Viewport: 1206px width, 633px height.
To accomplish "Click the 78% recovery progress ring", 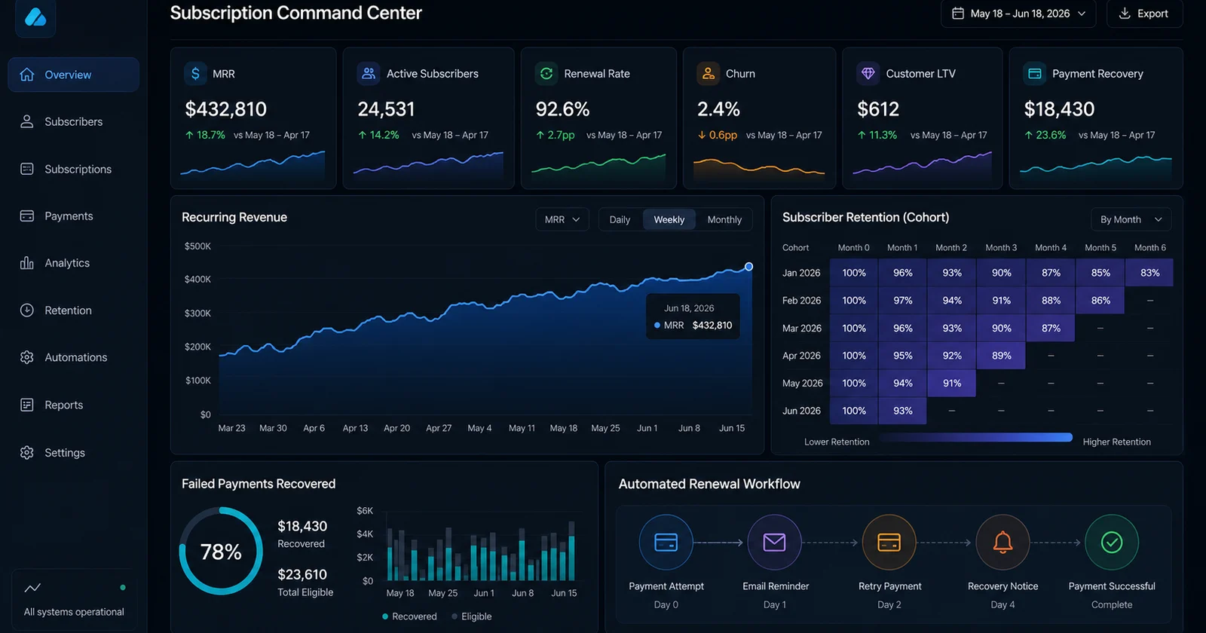I will [x=221, y=551].
